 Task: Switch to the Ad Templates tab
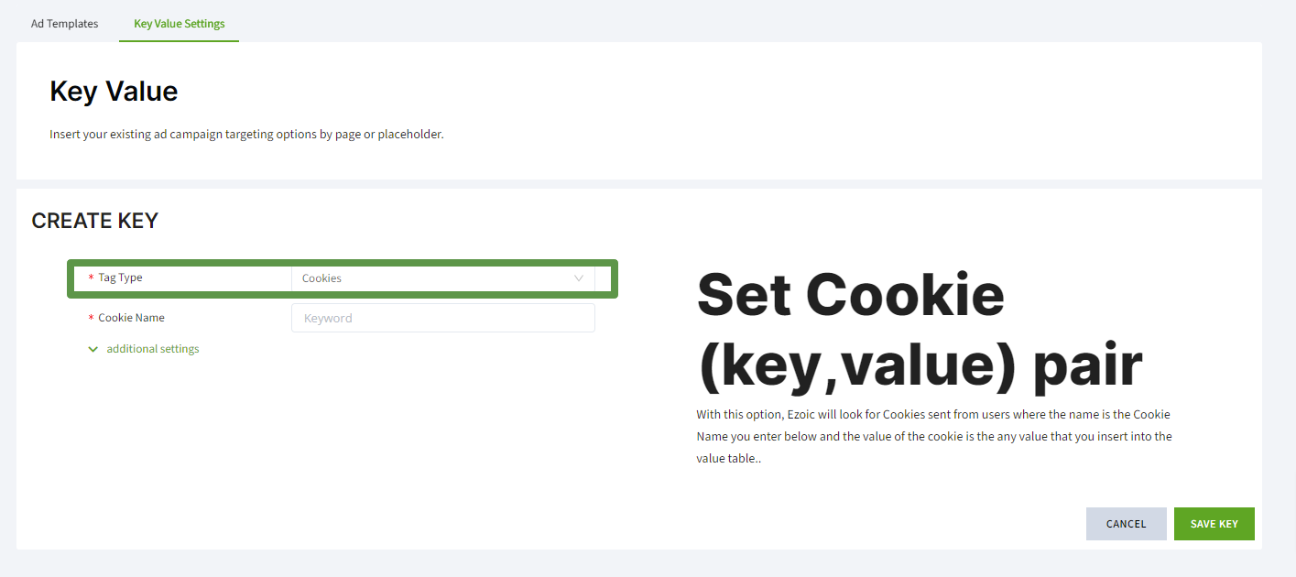[64, 24]
